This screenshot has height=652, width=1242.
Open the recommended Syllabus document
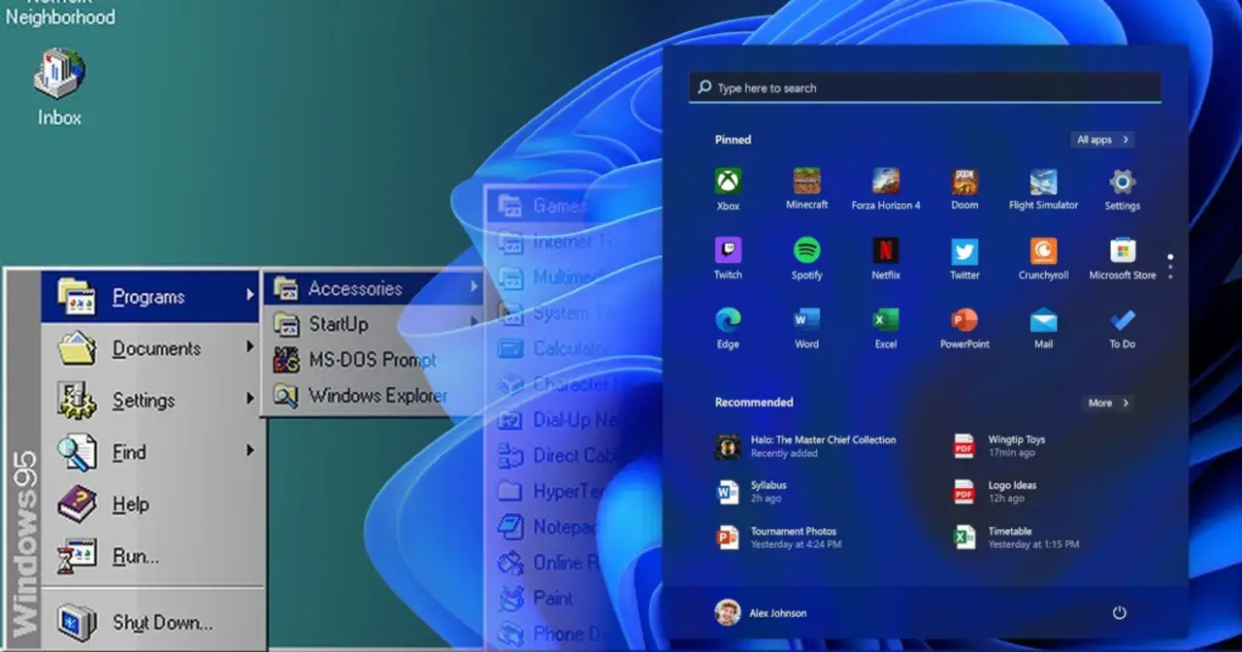752,492
